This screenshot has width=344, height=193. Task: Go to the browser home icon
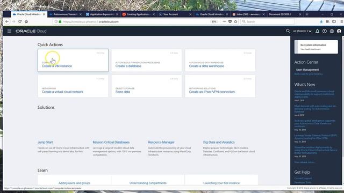point(26,21)
